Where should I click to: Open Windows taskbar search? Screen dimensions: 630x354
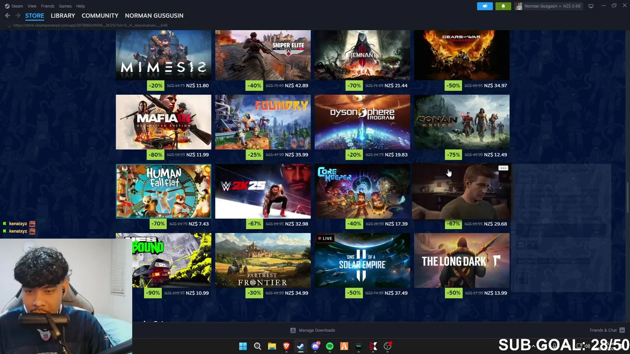click(x=257, y=347)
